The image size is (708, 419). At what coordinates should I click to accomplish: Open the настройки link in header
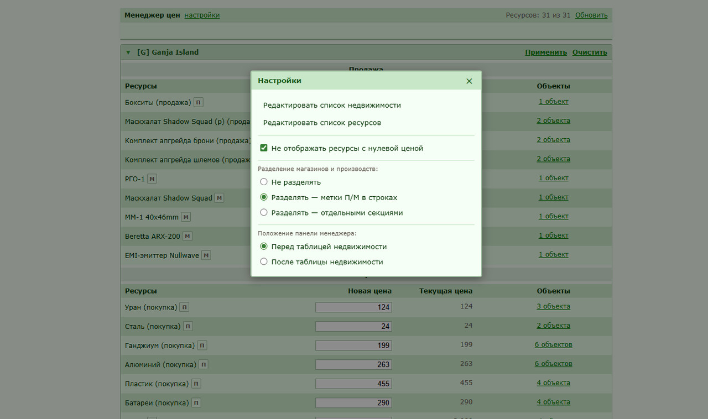tap(202, 15)
